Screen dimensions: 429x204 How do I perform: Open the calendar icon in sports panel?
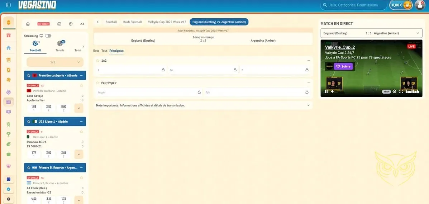point(59,24)
